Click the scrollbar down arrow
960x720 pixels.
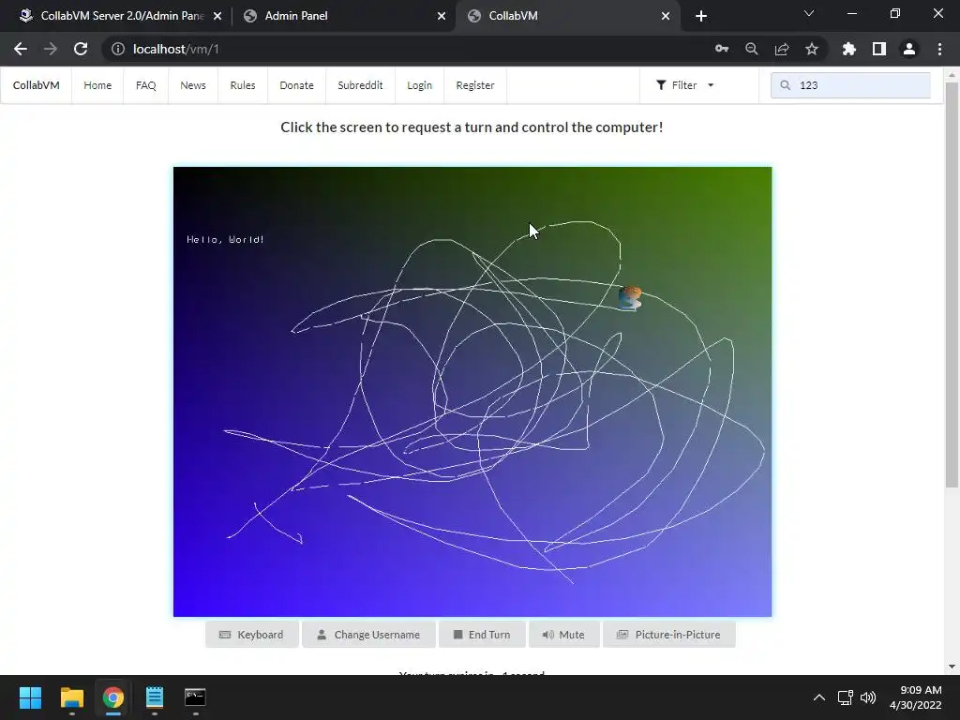point(952,667)
